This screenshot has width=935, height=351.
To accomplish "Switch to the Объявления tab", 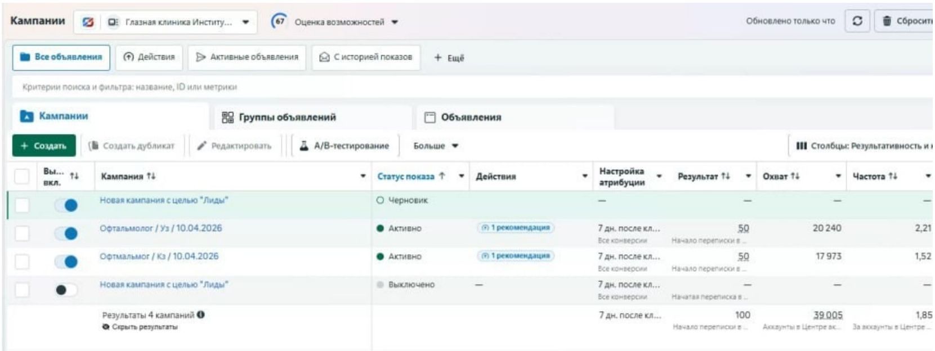I will (x=516, y=117).
